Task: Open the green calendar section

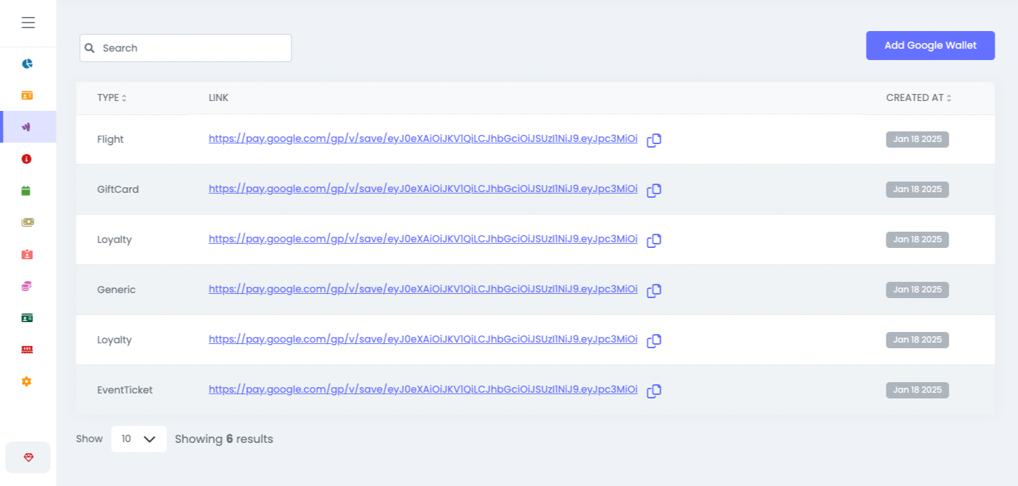Action: point(28,190)
